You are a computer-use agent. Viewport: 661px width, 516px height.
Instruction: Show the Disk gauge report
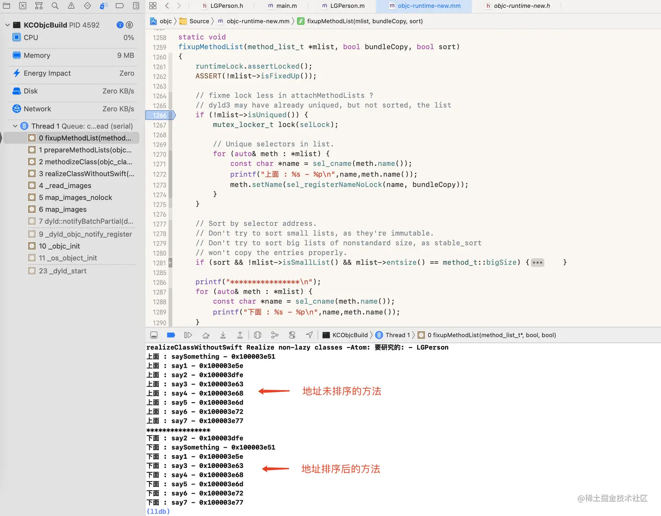73,91
